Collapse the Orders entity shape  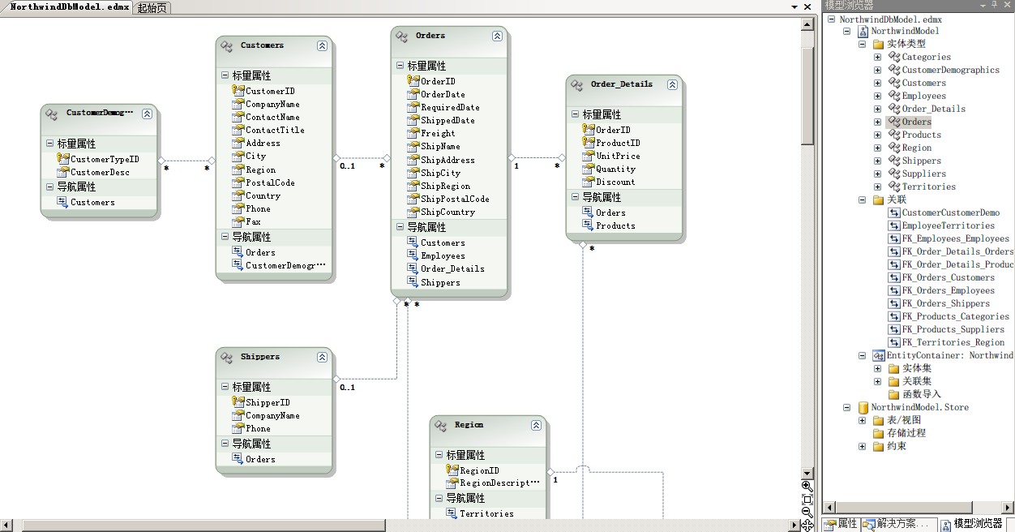497,36
